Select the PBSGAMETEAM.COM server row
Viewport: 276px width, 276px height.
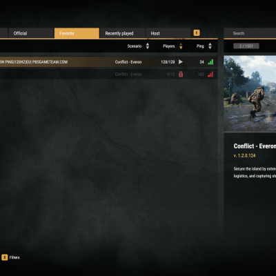108,62
